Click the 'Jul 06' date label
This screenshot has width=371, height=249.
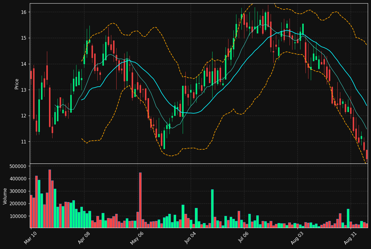point(243,237)
